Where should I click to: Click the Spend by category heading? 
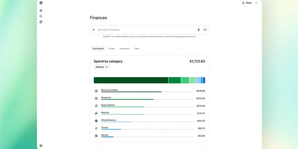click(108, 61)
